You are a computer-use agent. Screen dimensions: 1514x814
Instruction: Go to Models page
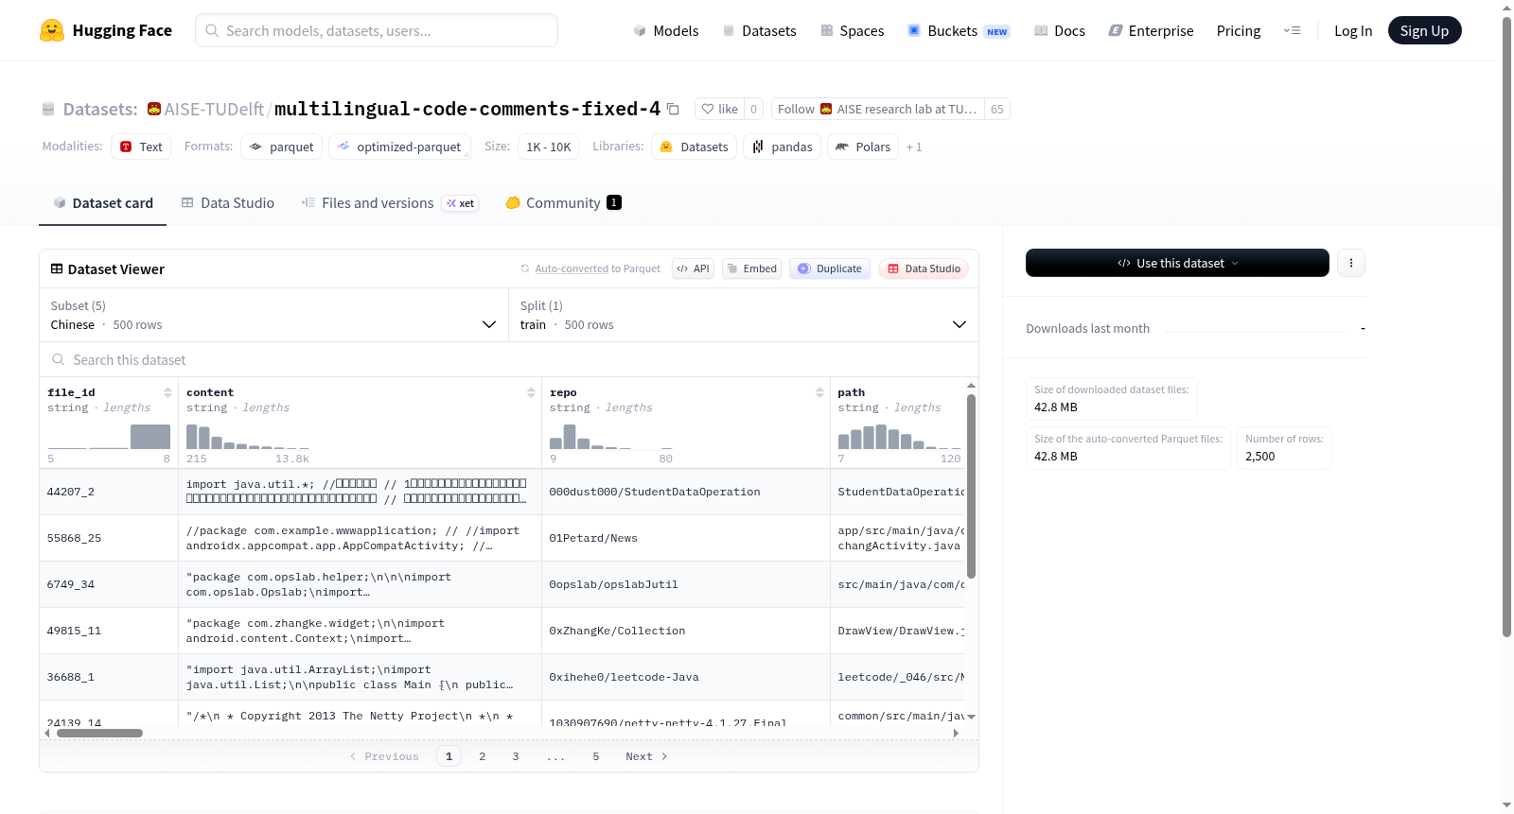(x=666, y=30)
